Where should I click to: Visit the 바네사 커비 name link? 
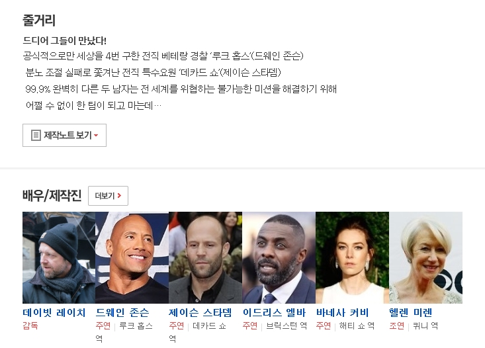click(x=342, y=312)
